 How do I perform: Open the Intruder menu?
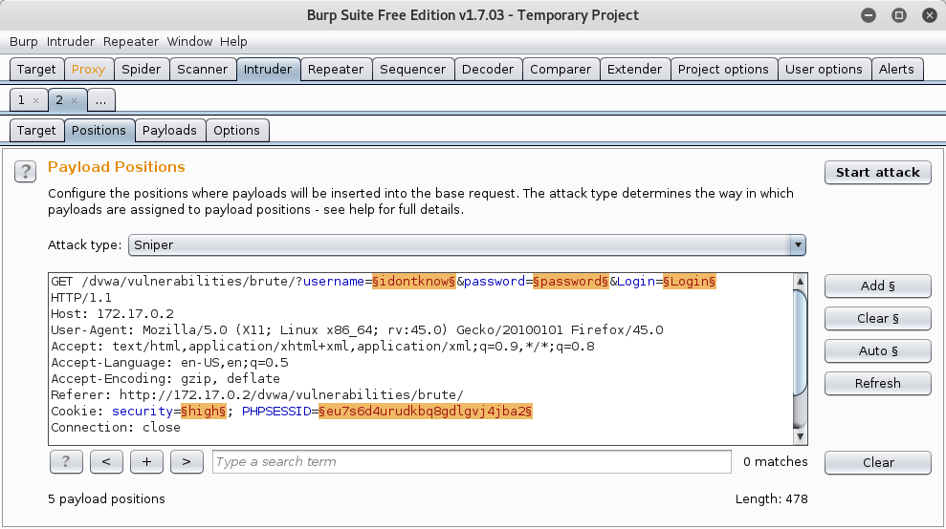[x=71, y=42]
